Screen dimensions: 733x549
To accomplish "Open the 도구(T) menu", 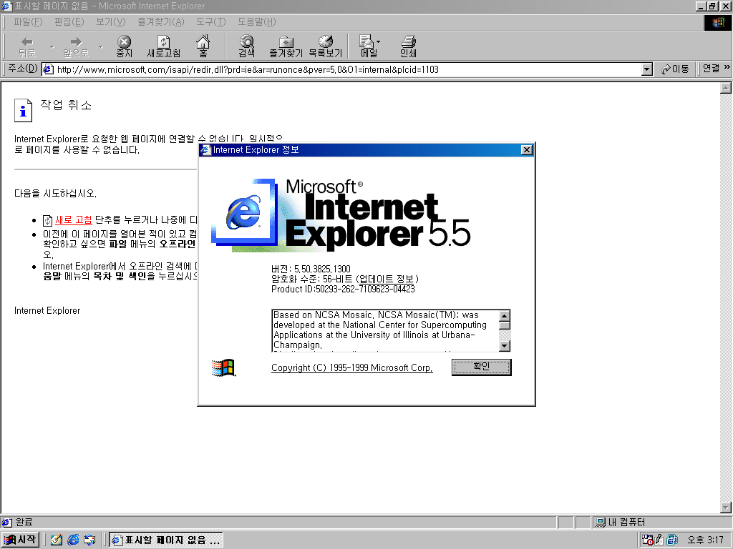I will 211,22.
